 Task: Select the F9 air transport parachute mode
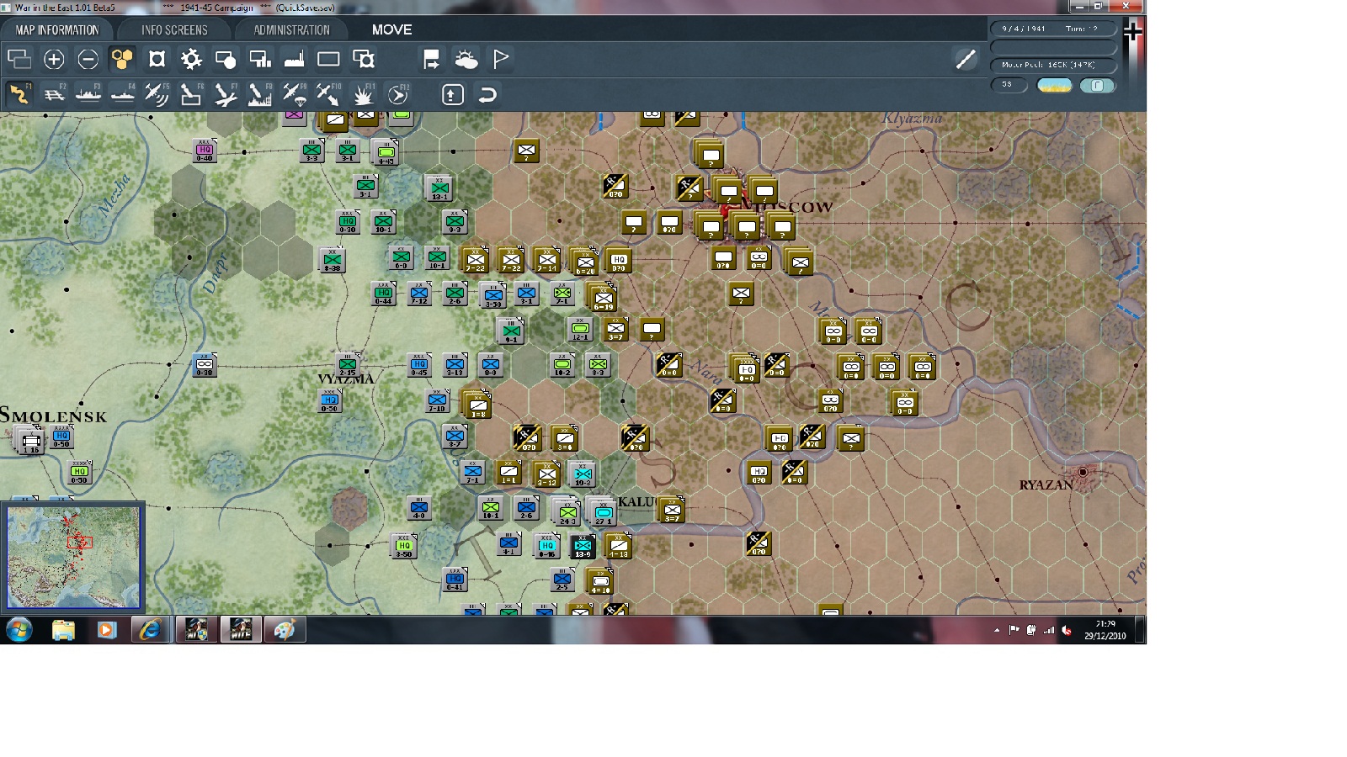[295, 94]
